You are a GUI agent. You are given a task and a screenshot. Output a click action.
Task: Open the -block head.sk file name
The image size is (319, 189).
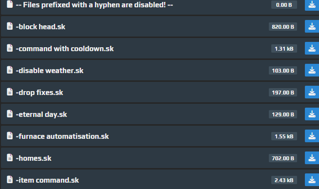coord(40,27)
